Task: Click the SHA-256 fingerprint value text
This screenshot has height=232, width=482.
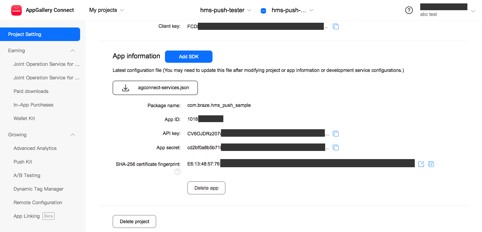Action: [x=301, y=164]
